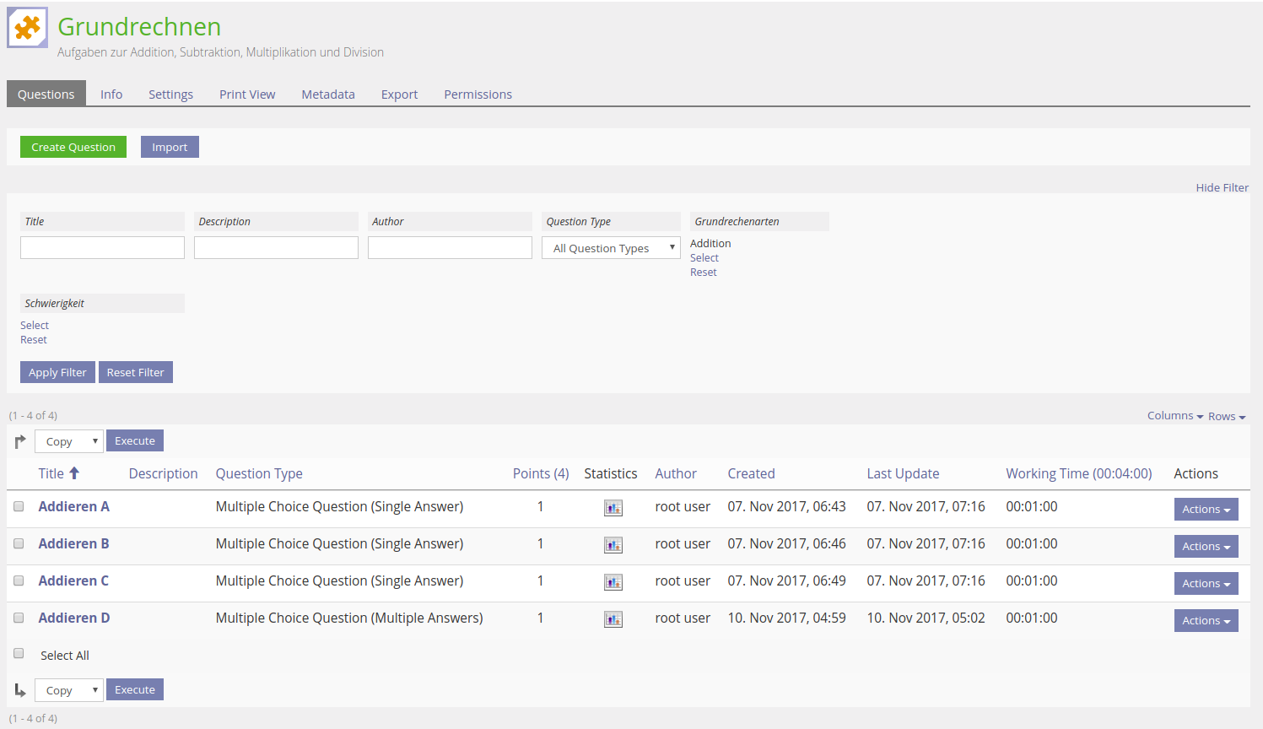Viewport: 1263px width, 729px height.
Task: Expand the Columns dropdown
Action: 1174,416
